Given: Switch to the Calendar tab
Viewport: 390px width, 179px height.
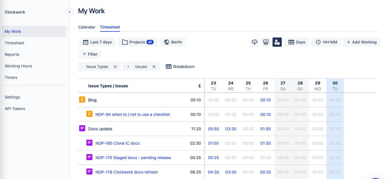Looking at the screenshot, I should click(87, 27).
